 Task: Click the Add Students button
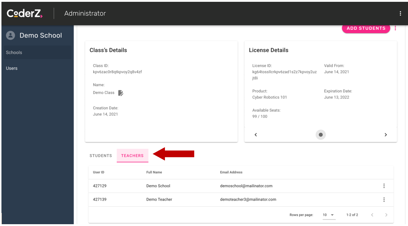[x=366, y=28]
